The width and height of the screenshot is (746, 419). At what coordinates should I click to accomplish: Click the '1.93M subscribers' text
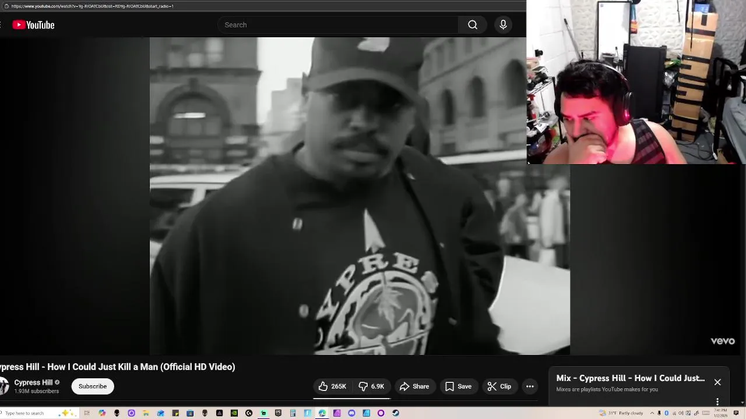pos(37,392)
